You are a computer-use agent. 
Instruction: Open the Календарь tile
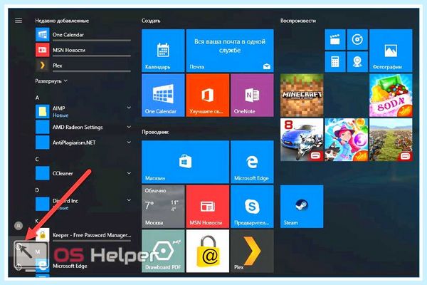tap(163, 51)
